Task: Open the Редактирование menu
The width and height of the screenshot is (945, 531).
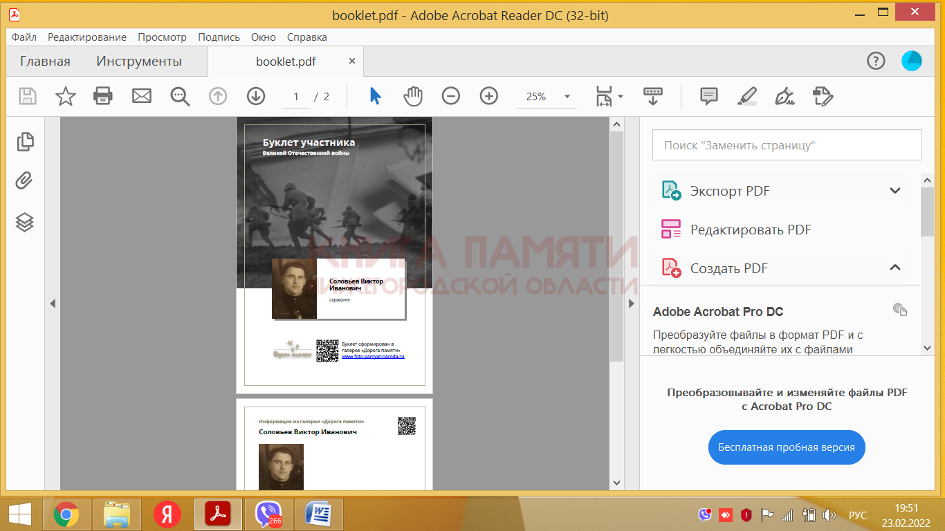Action: (x=87, y=37)
